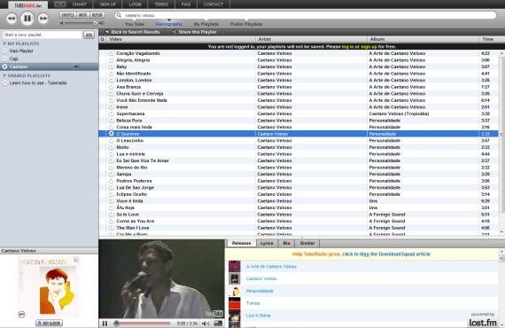Switch to the YouTube search tab

pos(135,24)
